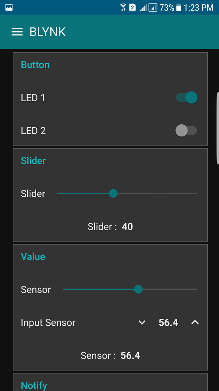Click the Input Sensor value 56.4 field

[x=168, y=323]
